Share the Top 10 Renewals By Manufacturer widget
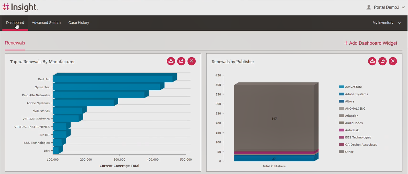 pyautogui.click(x=181, y=61)
